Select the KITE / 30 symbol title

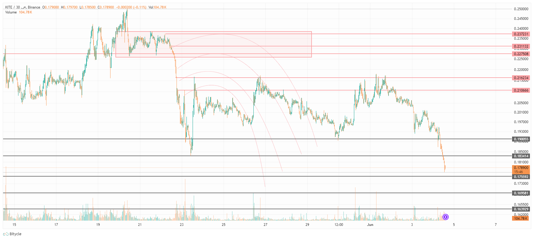tap(13, 7)
